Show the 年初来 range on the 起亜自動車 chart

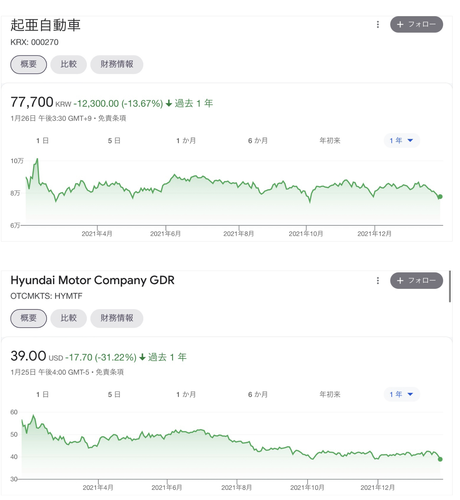pyautogui.click(x=330, y=141)
